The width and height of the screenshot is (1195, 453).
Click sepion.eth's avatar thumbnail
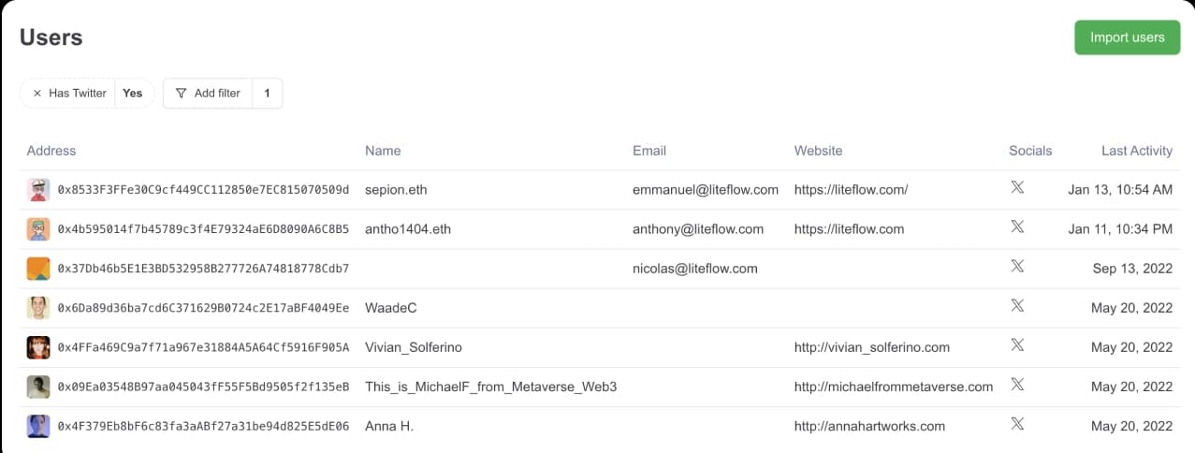coord(38,190)
